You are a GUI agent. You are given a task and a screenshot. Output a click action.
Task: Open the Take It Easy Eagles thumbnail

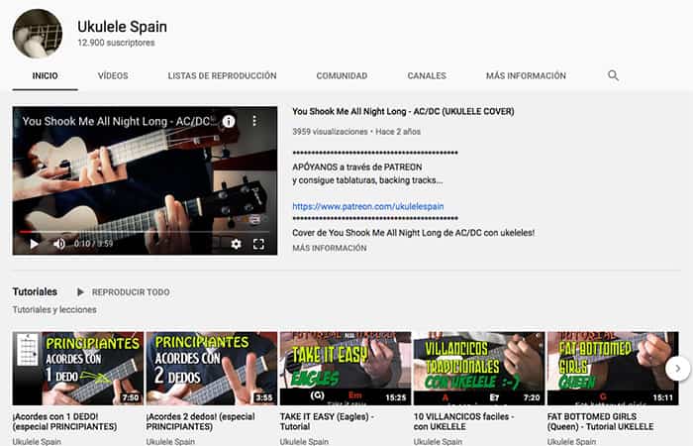pos(346,369)
